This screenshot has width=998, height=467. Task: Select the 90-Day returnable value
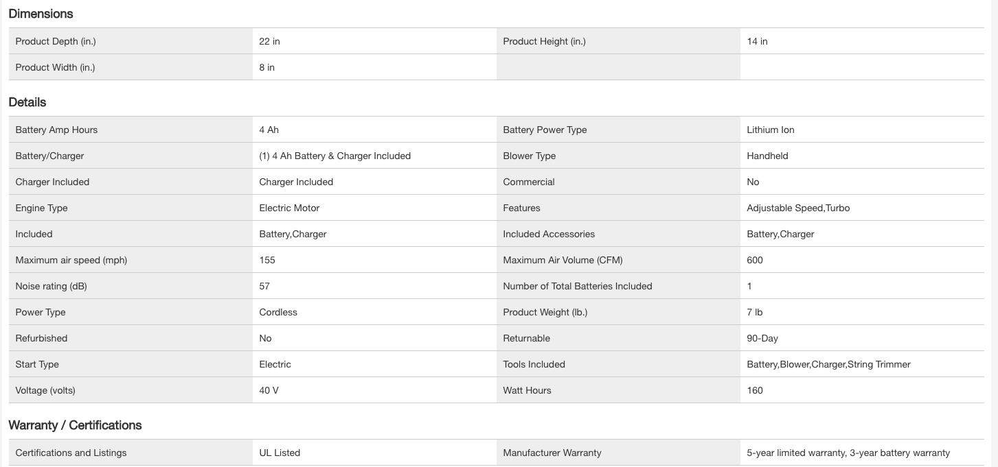[x=762, y=338]
